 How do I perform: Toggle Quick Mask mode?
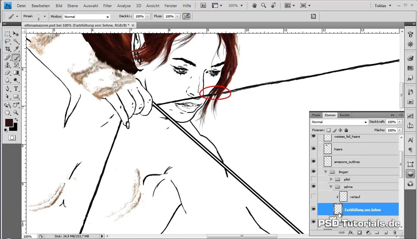point(12,138)
